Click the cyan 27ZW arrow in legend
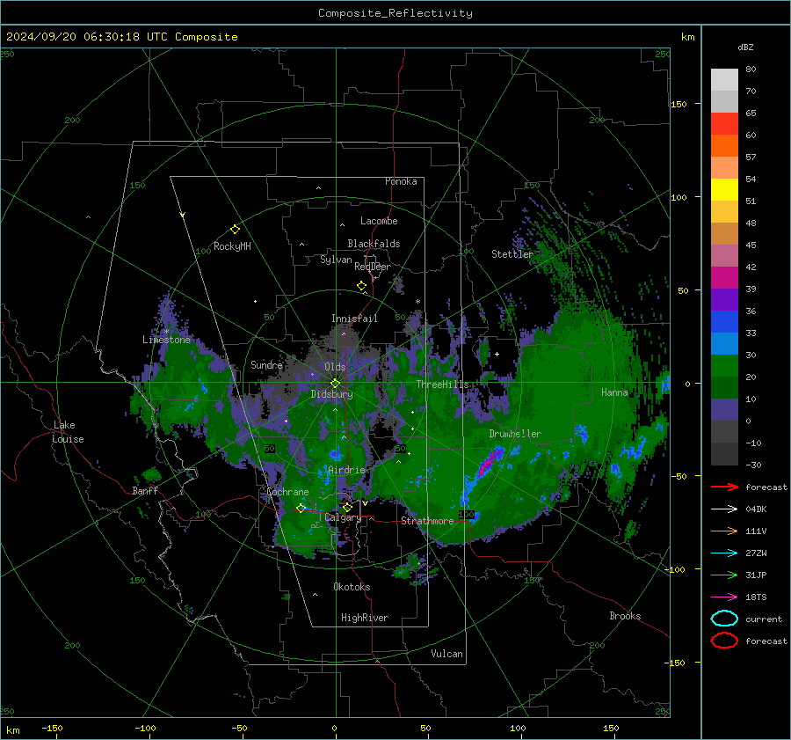 724,553
